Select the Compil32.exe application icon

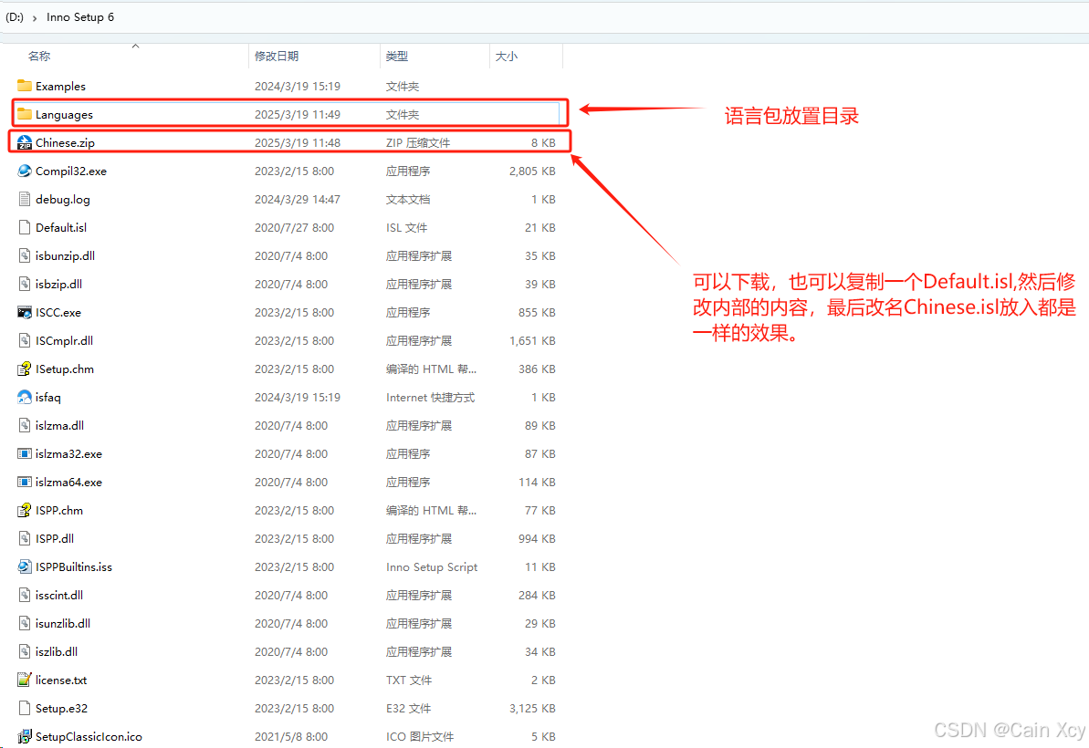point(25,171)
